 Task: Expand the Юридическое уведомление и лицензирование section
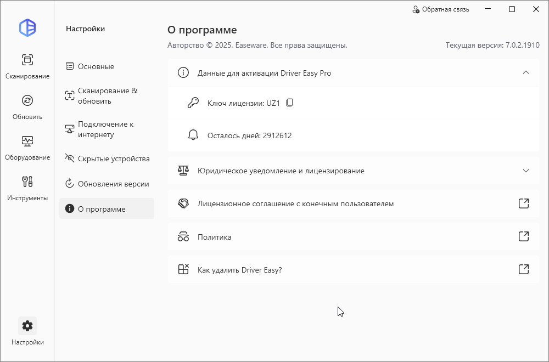(x=525, y=171)
